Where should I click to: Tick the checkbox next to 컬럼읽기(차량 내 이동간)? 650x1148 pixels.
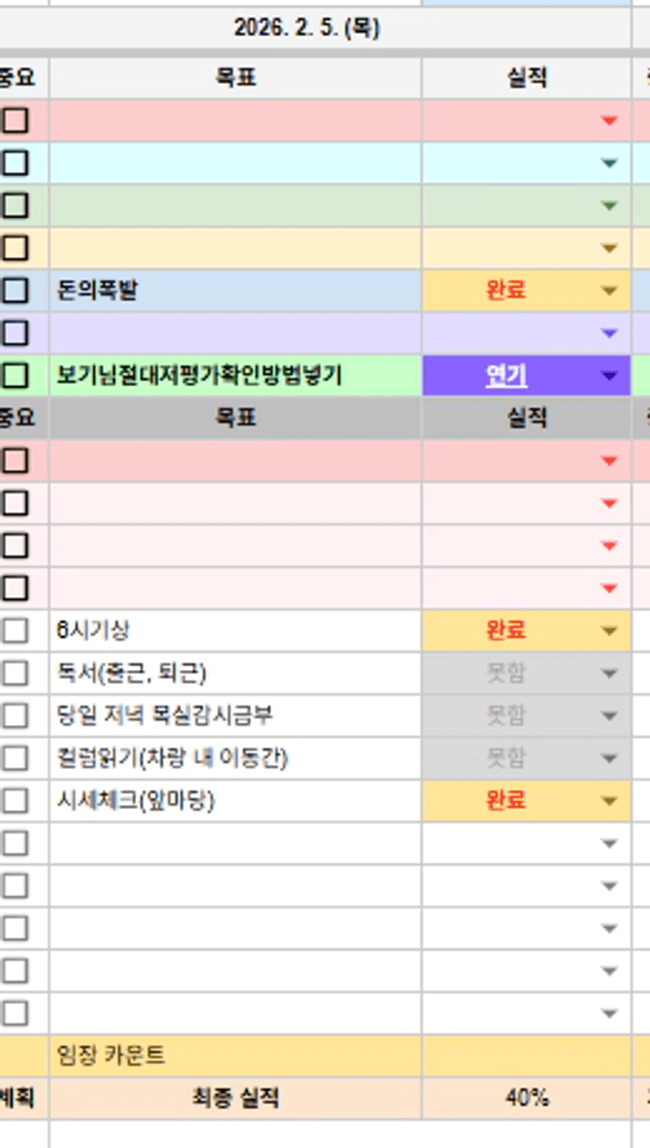[x=16, y=758]
